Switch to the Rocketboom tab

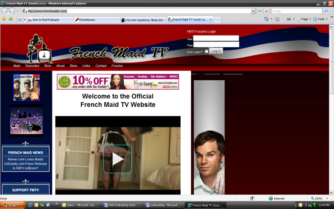tap(97, 20)
